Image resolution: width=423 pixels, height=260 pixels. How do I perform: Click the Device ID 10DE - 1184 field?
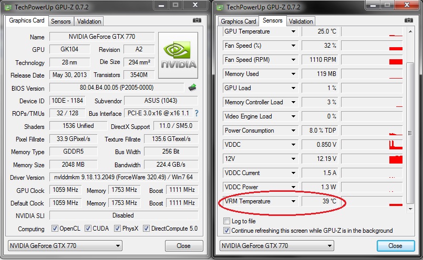(x=67, y=101)
